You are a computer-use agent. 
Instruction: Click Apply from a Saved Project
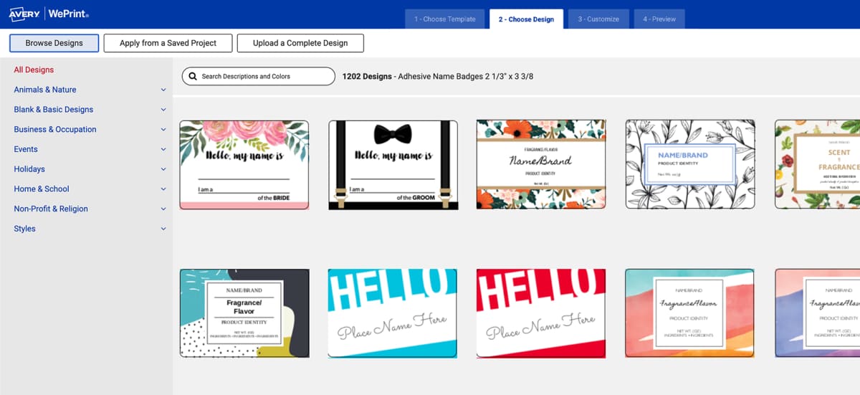[x=168, y=43]
